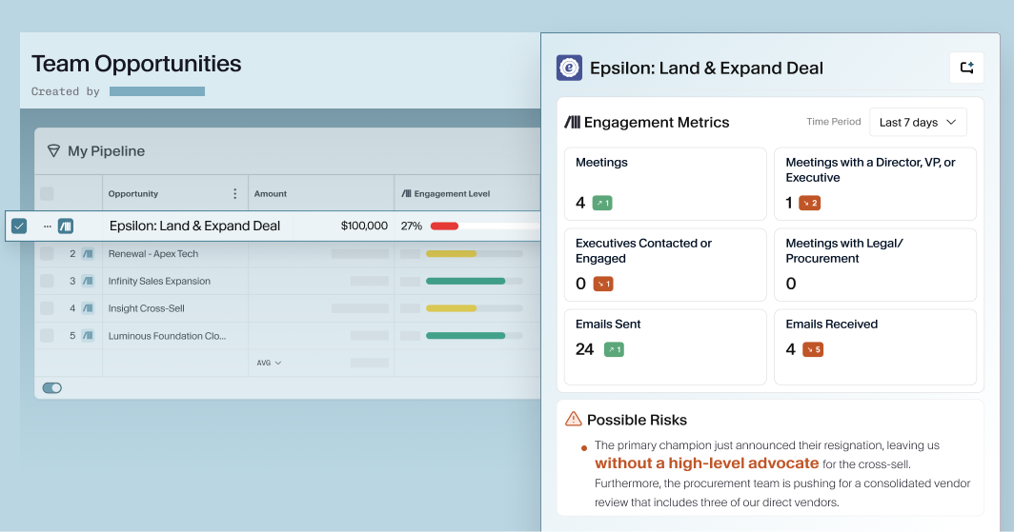
Task: Toggle the switch below the pipeline table
Action: [52, 387]
